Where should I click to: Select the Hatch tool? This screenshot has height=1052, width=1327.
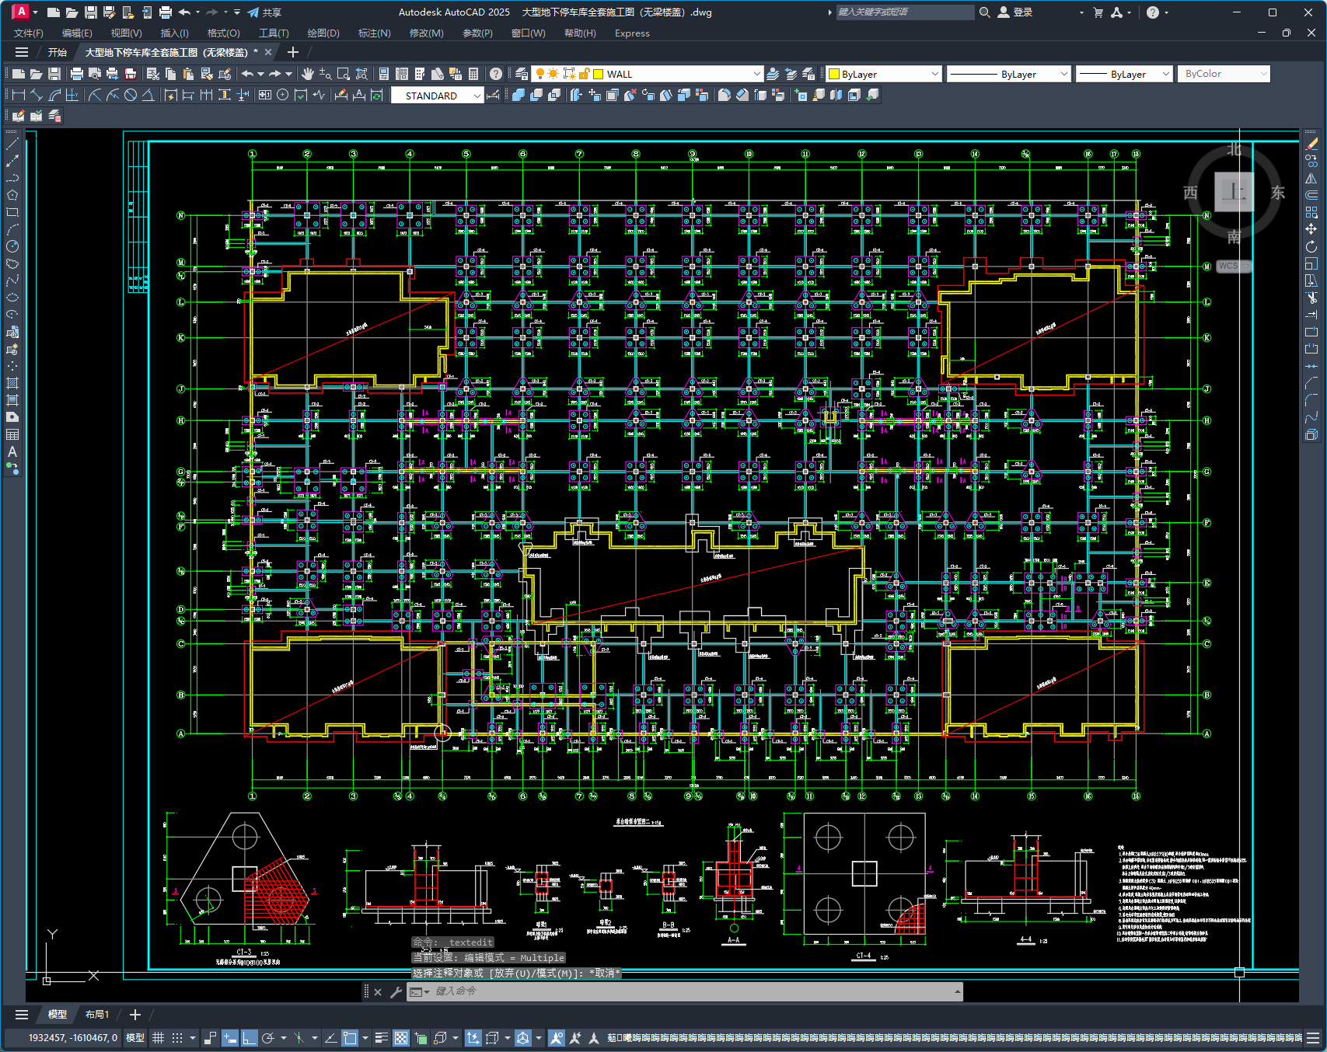point(12,383)
